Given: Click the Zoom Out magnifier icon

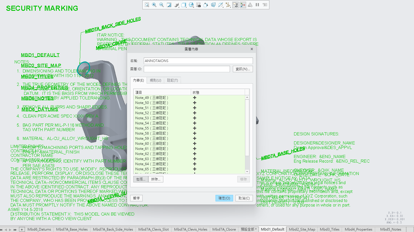Looking at the screenshot, I should click(162, 5).
